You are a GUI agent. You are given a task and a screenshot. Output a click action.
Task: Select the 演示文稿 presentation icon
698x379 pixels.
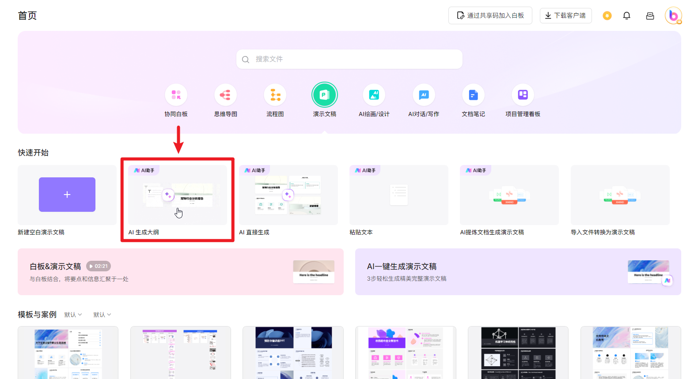click(x=325, y=95)
